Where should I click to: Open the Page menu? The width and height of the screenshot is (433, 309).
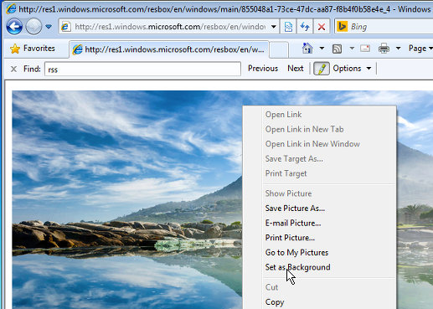pos(420,49)
